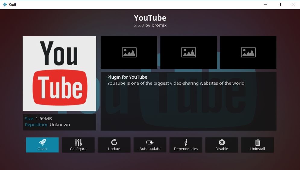Click the info Dependencies icon
The image size is (300, 170).
(x=186, y=142)
